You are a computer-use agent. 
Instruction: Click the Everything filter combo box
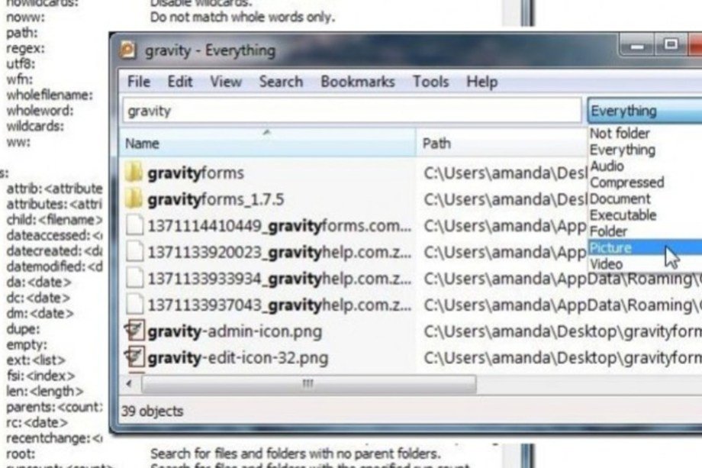[x=645, y=111]
